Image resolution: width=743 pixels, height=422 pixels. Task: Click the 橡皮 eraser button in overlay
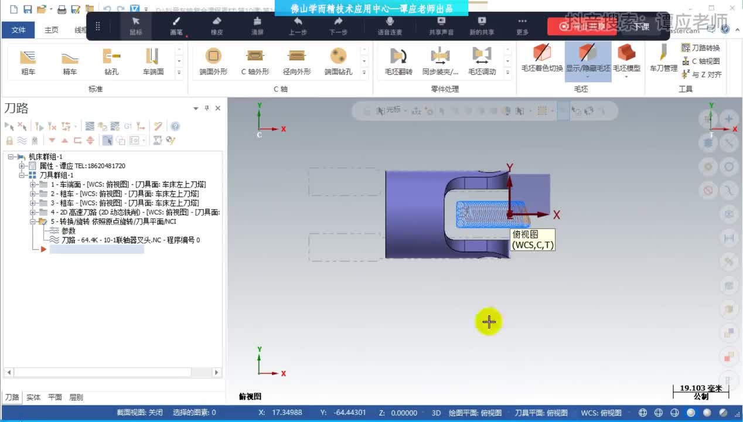(x=217, y=26)
